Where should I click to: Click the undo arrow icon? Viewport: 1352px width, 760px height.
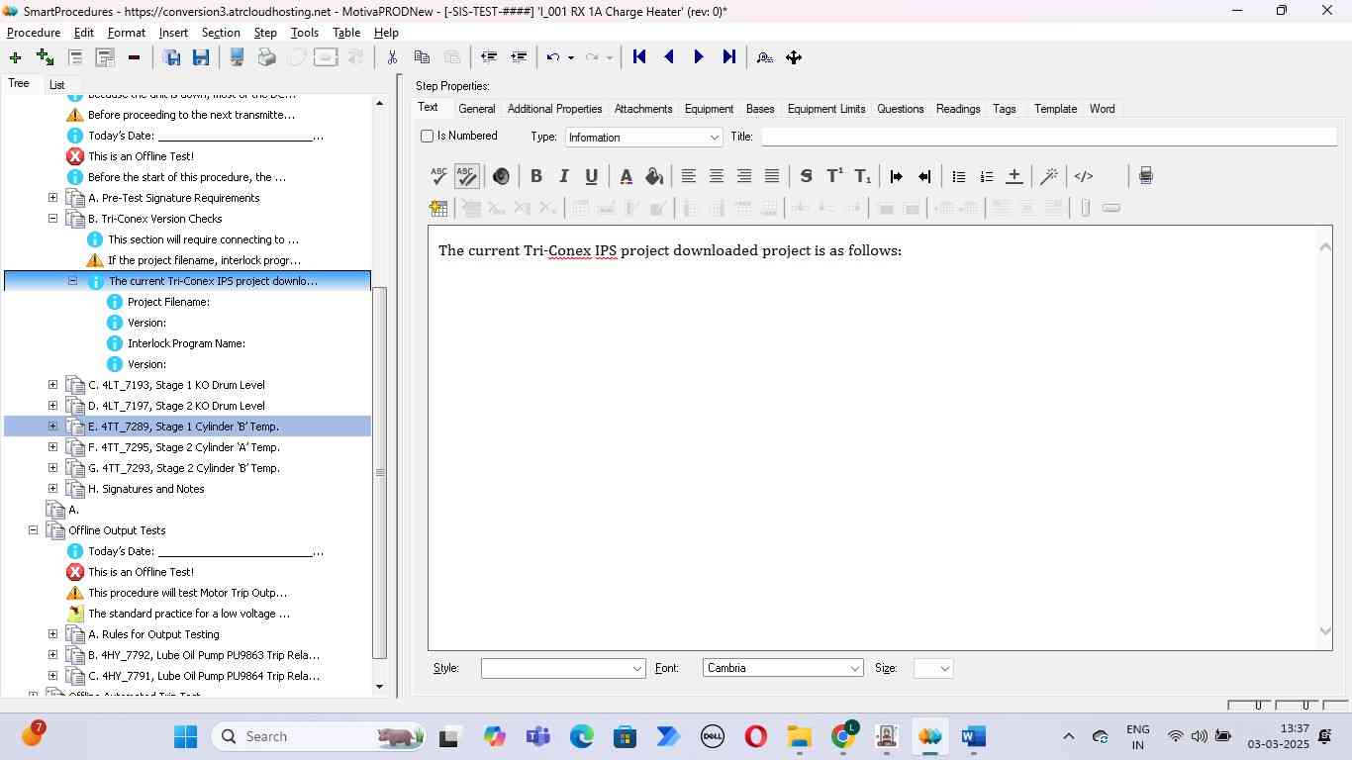pyautogui.click(x=554, y=57)
